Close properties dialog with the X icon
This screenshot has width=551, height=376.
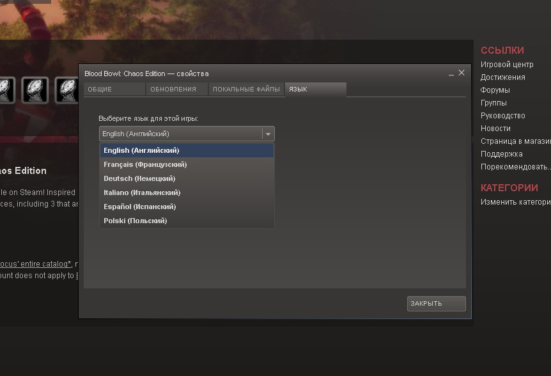462,74
